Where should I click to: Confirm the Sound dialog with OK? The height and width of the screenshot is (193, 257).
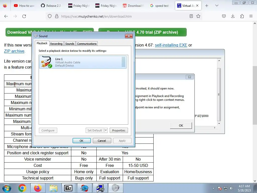(82, 141)
